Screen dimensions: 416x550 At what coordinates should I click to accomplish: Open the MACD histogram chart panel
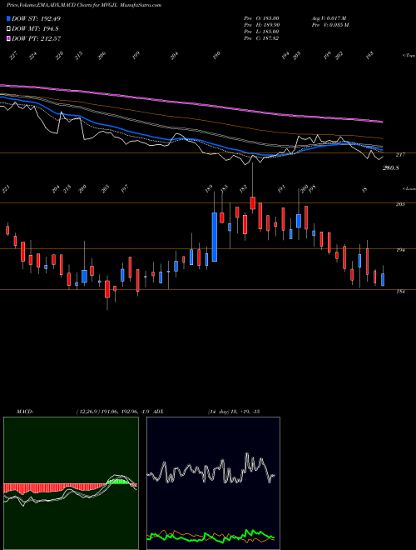click(71, 483)
